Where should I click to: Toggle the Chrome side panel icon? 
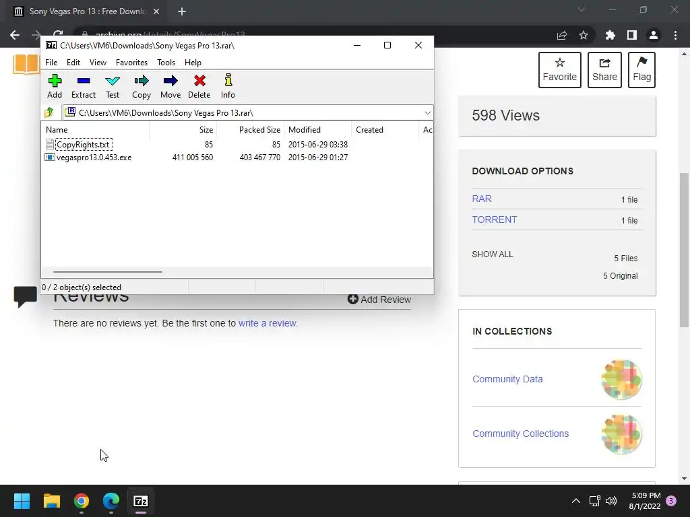[631, 35]
